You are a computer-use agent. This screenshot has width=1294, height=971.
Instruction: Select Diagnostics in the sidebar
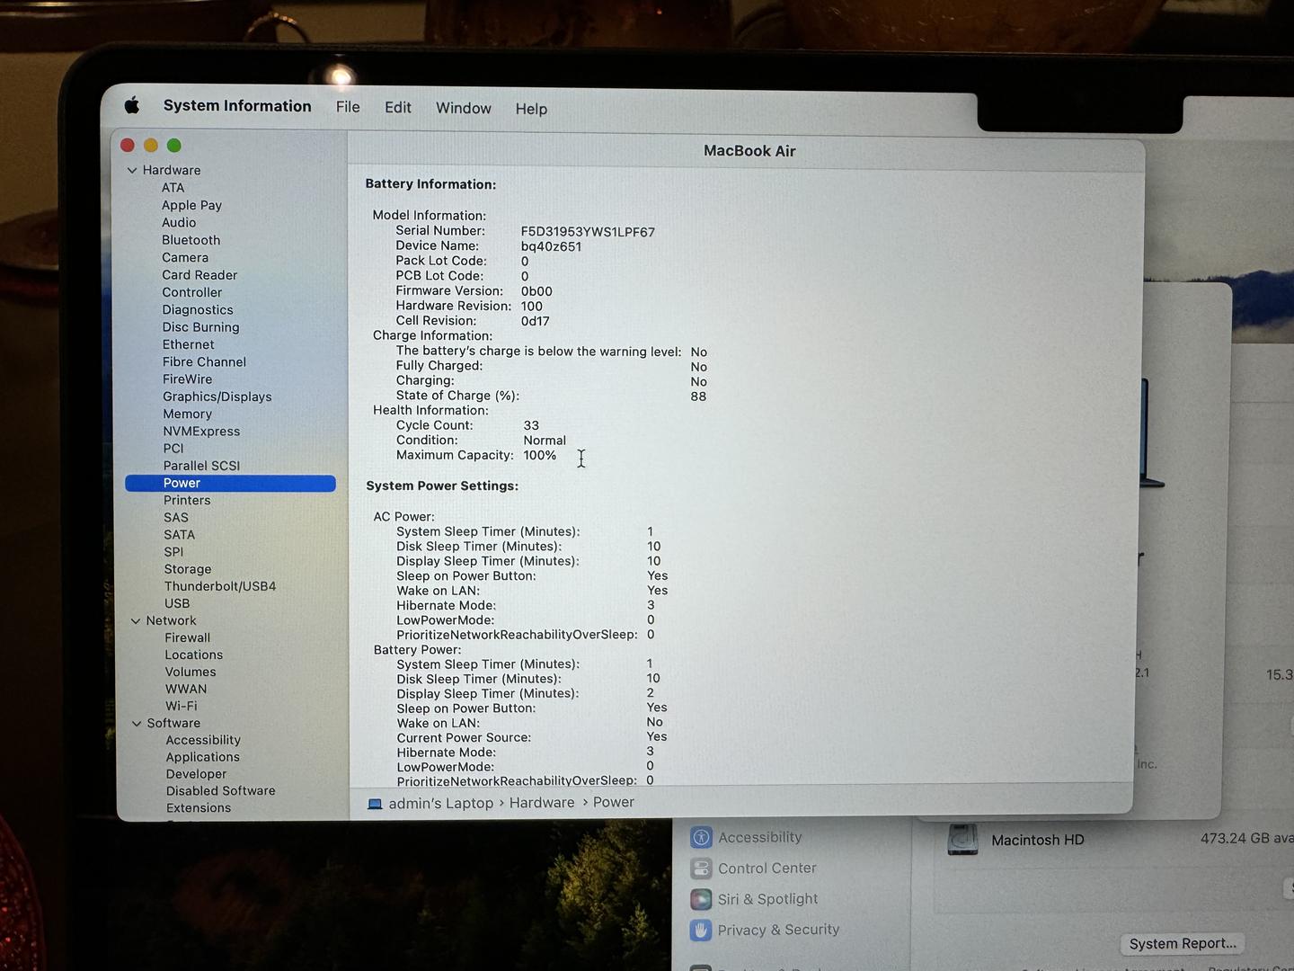pos(198,309)
